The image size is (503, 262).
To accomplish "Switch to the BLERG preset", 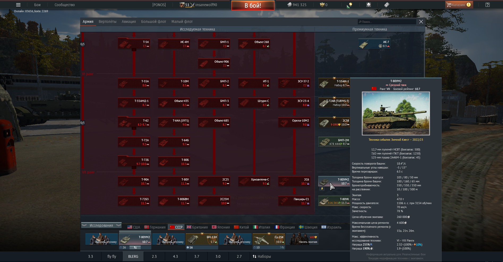I will [133, 256].
